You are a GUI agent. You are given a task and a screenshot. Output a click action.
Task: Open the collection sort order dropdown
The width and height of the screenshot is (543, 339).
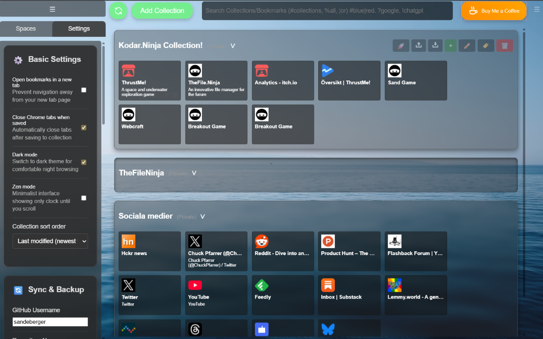point(50,241)
